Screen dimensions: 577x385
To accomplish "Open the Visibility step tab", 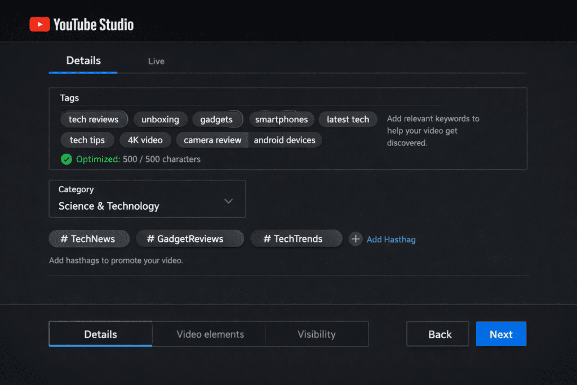I will (x=316, y=334).
